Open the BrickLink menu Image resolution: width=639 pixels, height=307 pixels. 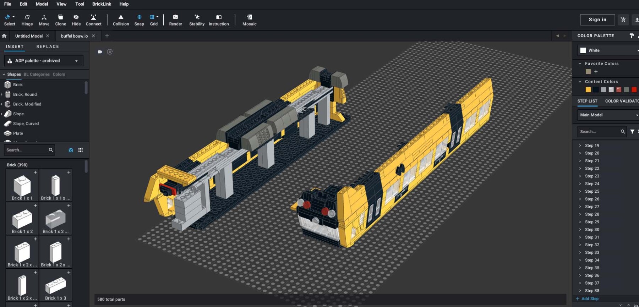click(102, 4)
